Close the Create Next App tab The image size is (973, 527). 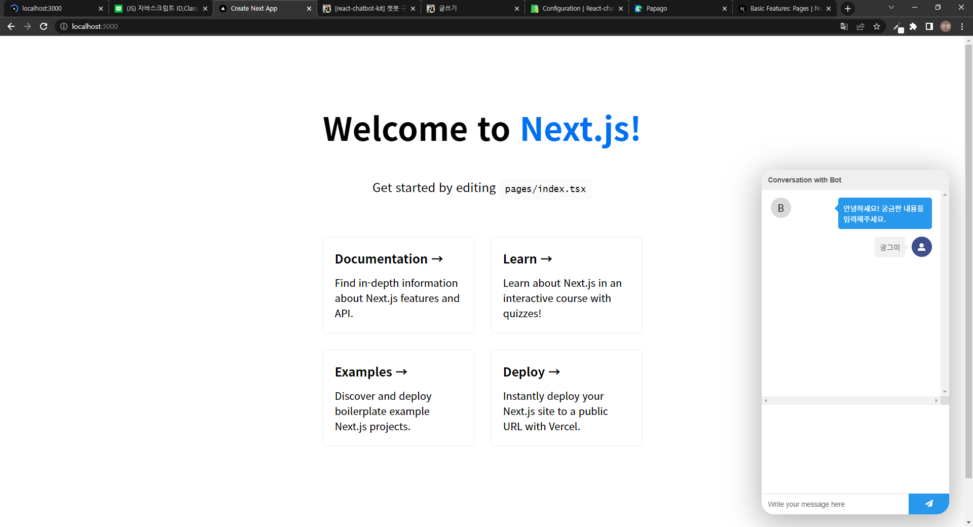click(x=309, y=9)
